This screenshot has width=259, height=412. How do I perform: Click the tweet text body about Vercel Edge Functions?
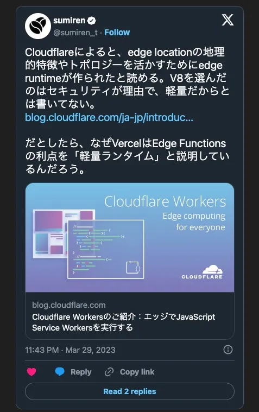coord(127,156)
